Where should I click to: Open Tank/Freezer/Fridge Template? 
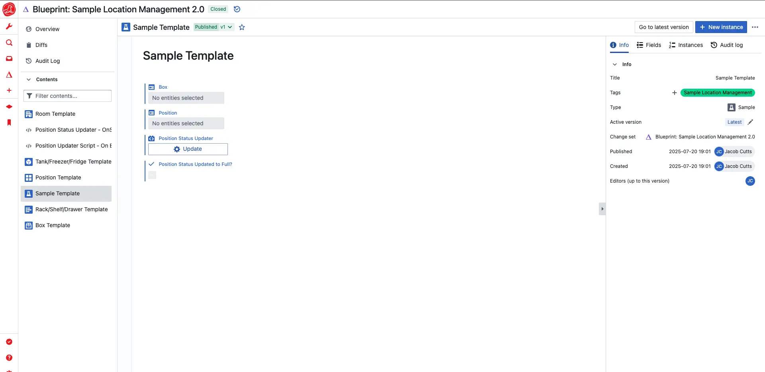pyautogui.click(x=66, y=162)
